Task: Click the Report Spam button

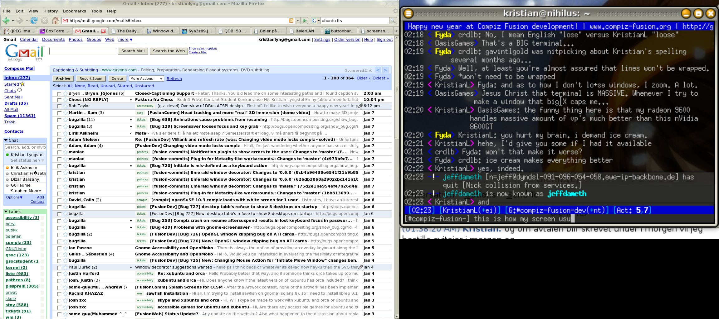Action: pos(91,79)
